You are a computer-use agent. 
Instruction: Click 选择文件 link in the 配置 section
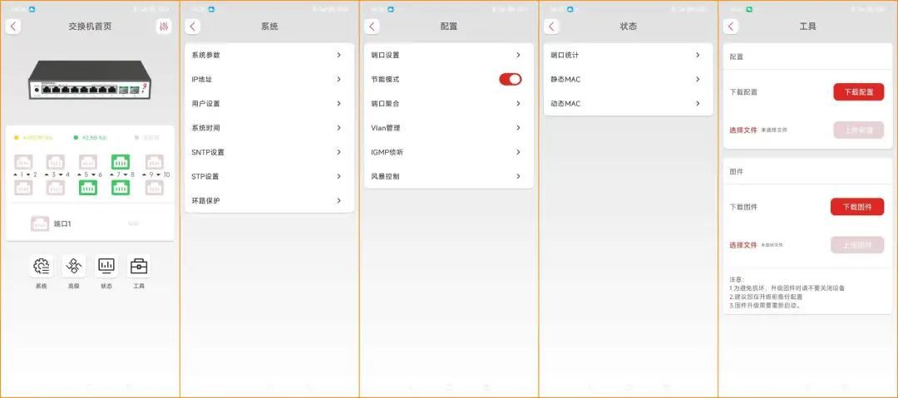tap(743, 130)
